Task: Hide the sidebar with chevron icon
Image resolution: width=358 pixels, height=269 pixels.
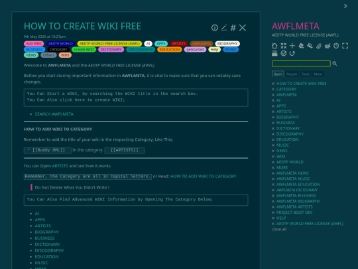Action: [345, 6]
